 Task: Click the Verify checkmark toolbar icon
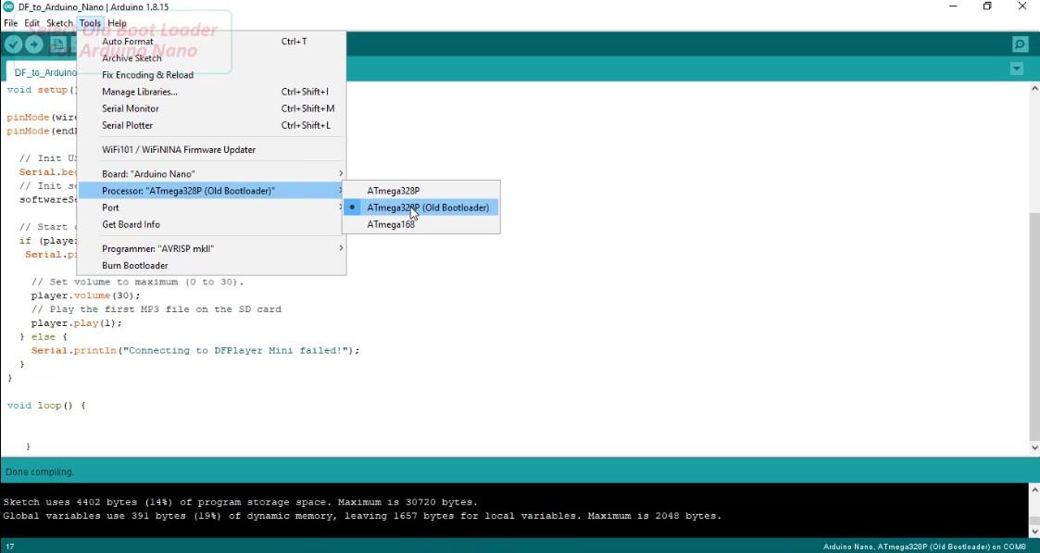coord(14,44)
